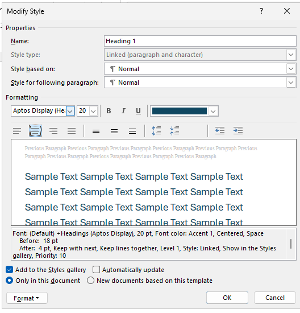
Task: Expand Style for following paragraph dropdown
Action: tap(291, 83)
